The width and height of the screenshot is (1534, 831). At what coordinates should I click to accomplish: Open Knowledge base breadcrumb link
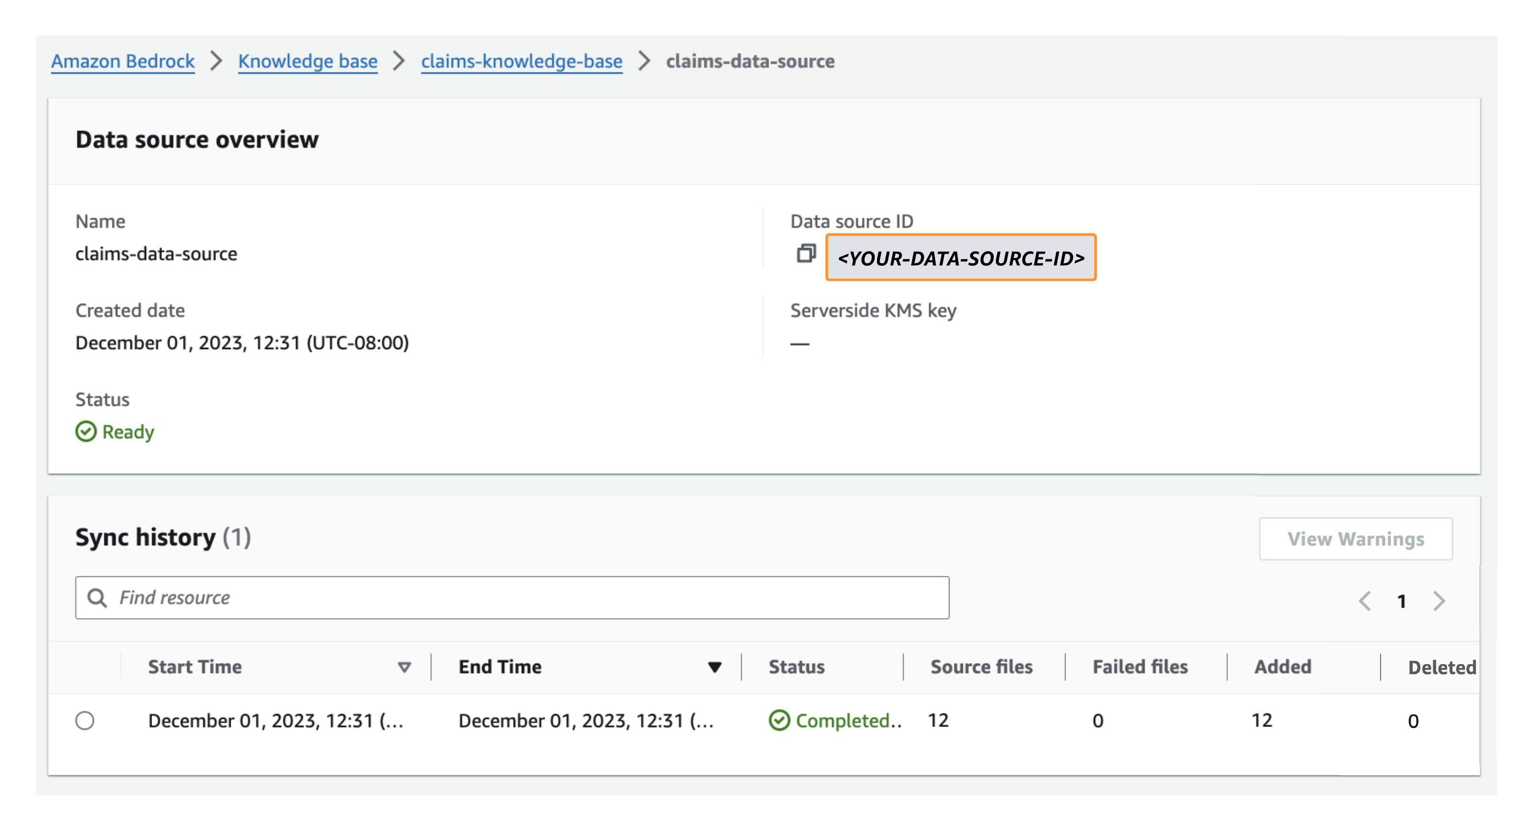(x=307, y=61)
